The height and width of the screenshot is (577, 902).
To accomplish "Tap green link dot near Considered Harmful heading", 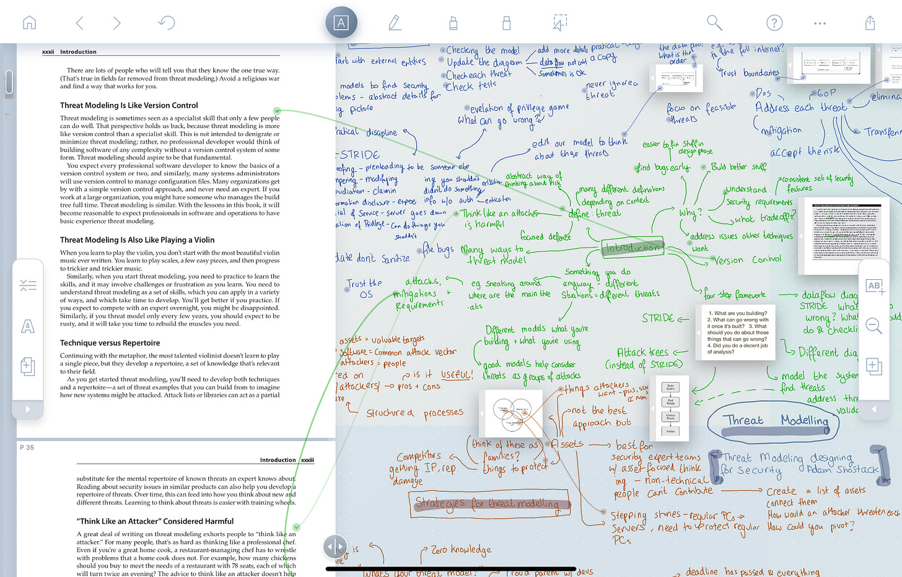I will (296, 527).
